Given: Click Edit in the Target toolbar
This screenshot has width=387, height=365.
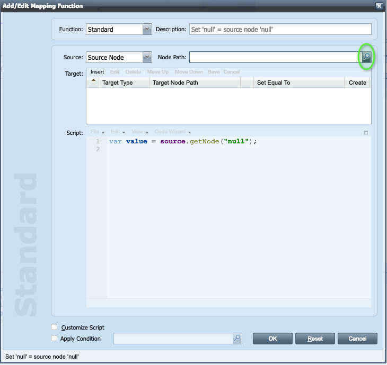Looking at the screenshot, I should (115, 71).
